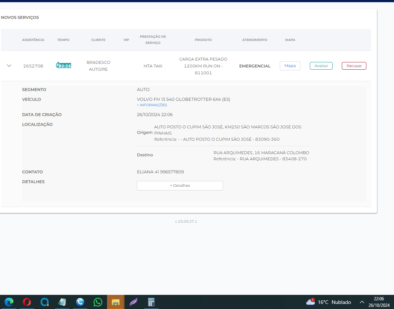The height and width of the screenshot is (309, 394).
Task: Click the SEGMENTO value AUTO
Action: [143, 90]
